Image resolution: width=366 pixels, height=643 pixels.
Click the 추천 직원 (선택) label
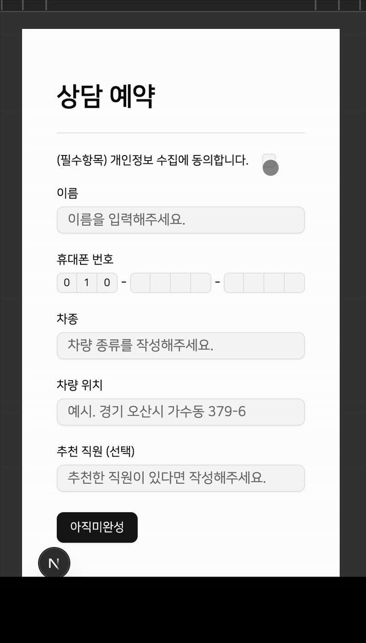[96, 452]
